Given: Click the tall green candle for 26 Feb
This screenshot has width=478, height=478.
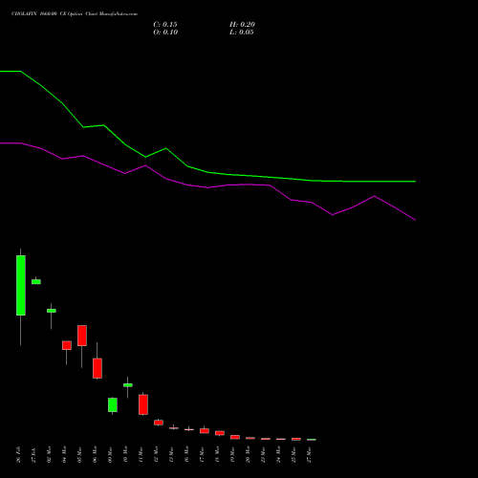Looking at the screenshot, I should click(x=21, y=285).
